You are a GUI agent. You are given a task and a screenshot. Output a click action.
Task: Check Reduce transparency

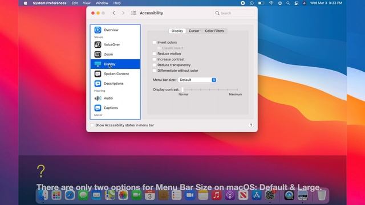[x=155, y=65]
